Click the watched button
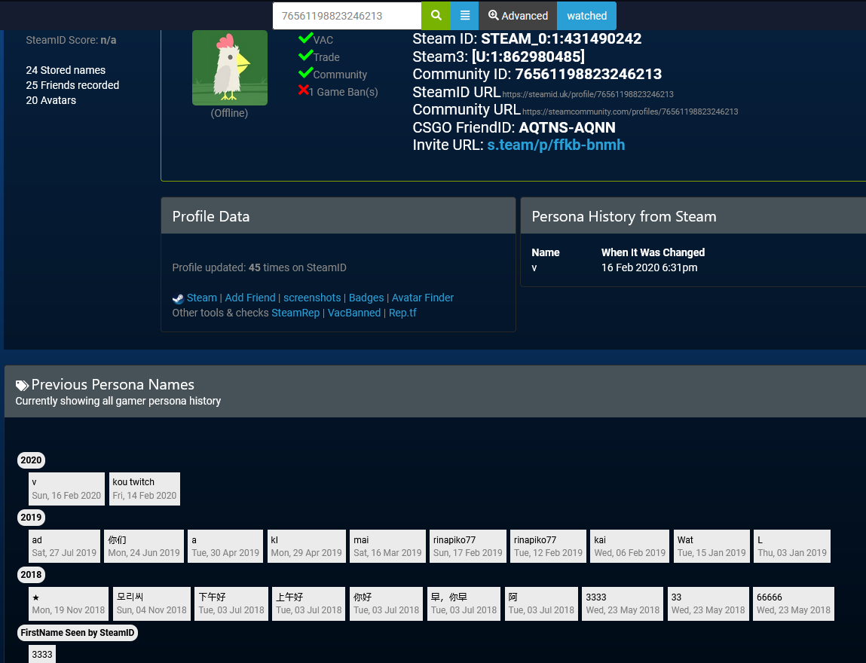This screenshot has height=663, width=866. [x=586, y=16]
